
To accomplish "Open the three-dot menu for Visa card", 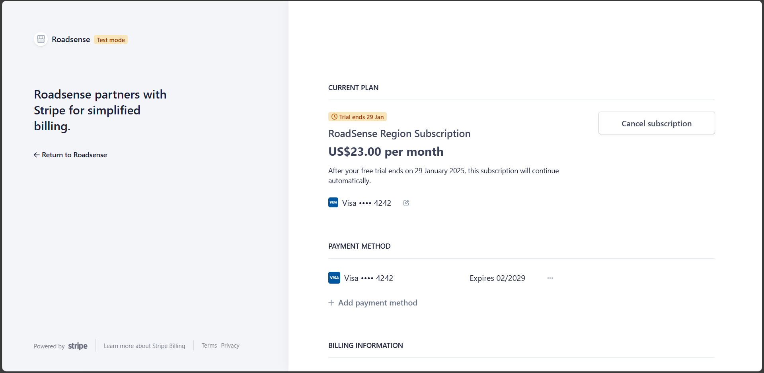I will pyautogui.click(x=550, y=278).
